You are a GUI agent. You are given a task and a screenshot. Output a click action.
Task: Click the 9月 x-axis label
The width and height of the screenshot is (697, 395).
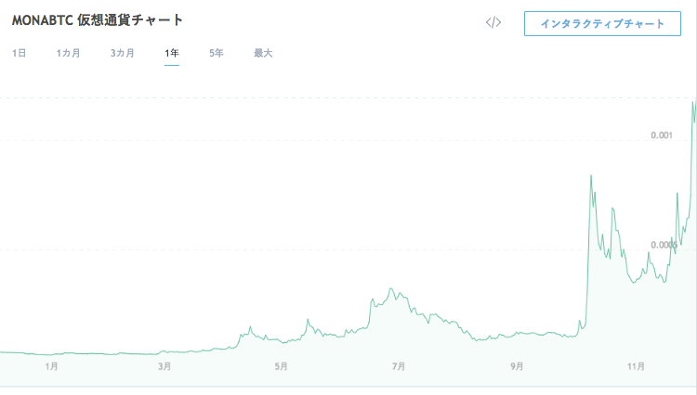[517, 366]
